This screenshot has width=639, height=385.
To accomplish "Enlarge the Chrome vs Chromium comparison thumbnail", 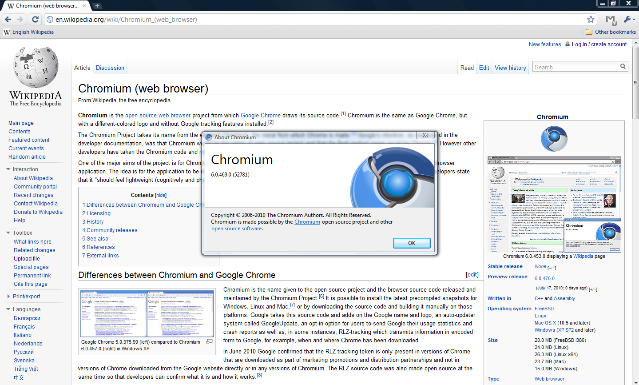I will pos(209,341).
